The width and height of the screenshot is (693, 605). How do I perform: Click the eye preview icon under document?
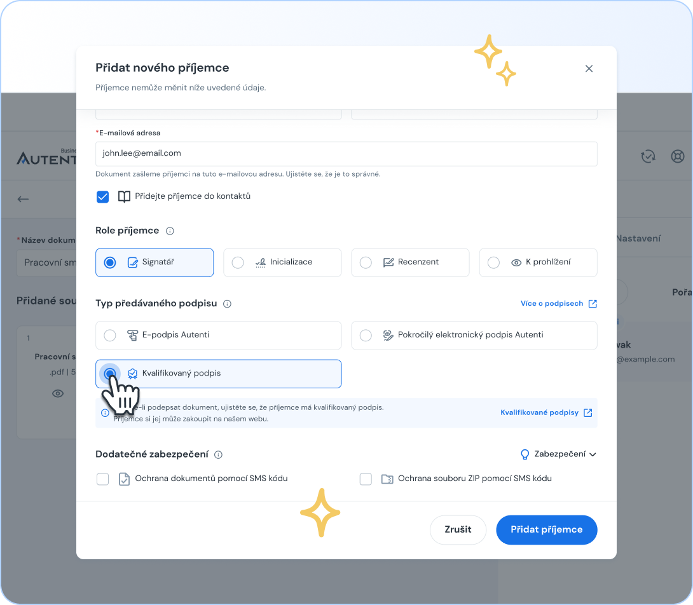point(58,393)
